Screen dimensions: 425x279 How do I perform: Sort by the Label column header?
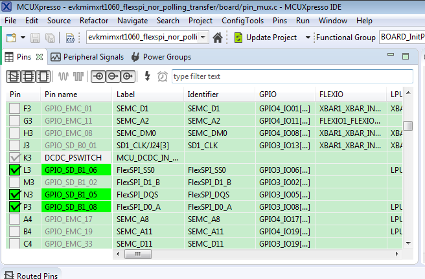pos(148,95)
